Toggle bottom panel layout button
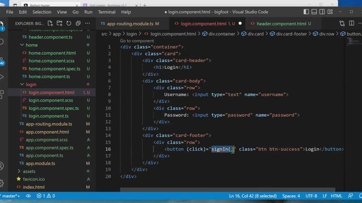Image resolution: width=362 pixels, height=203 pixels. [x=314, y=12]
